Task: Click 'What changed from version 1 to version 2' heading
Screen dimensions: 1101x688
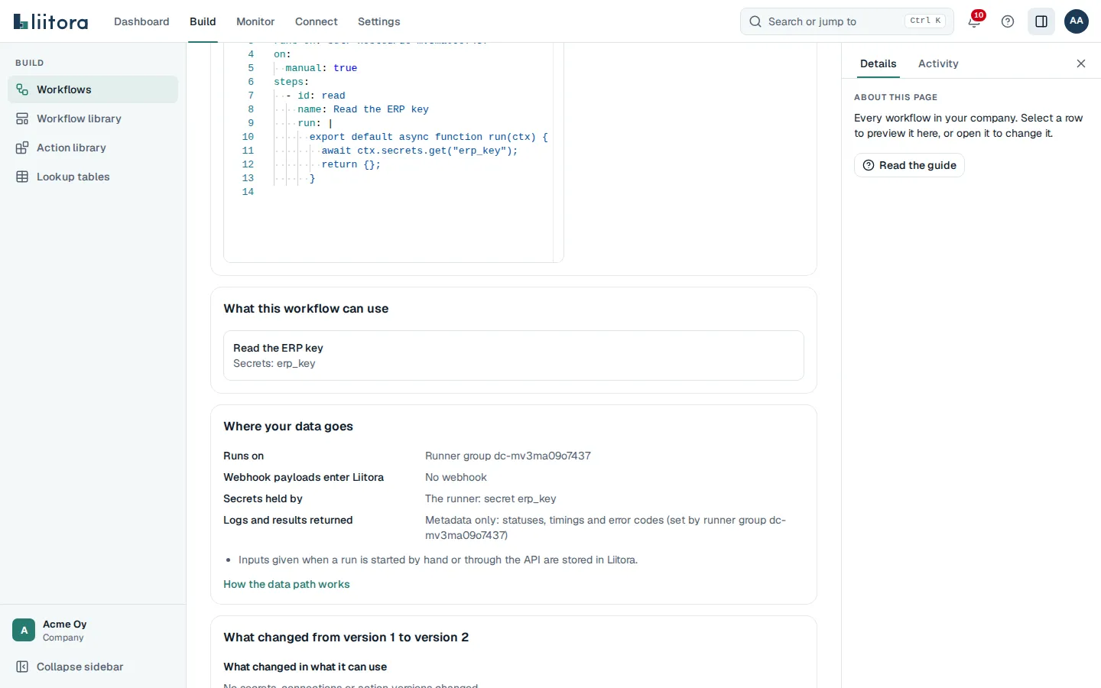Action: pyautogui.click(x=346, y=638)
